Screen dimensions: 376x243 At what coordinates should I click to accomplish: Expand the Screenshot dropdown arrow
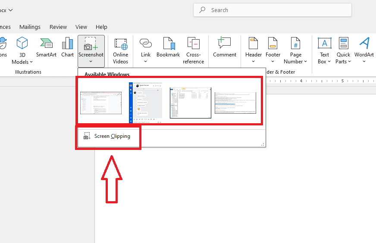(x=91, y=62)
